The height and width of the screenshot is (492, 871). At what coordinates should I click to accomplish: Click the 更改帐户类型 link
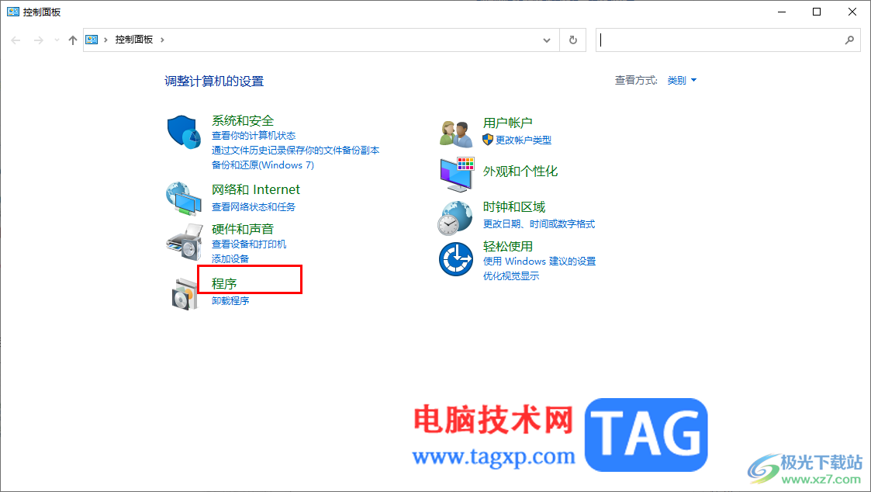(524, 140)
